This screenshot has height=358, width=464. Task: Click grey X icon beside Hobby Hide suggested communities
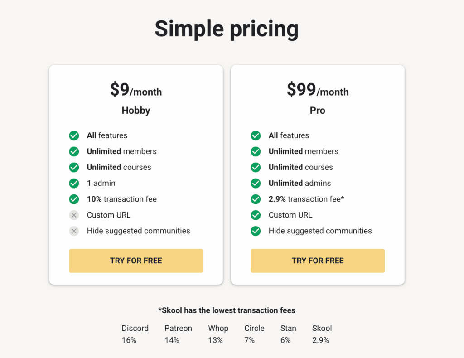tap(74, 231)
